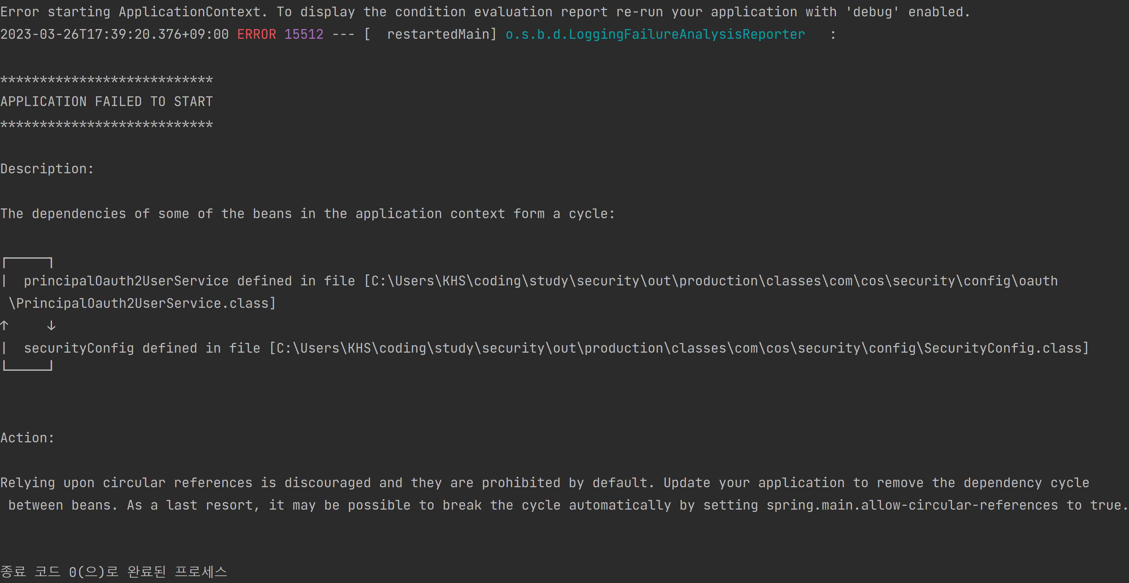Click the red ERROR log level text

tap(256, 34)
